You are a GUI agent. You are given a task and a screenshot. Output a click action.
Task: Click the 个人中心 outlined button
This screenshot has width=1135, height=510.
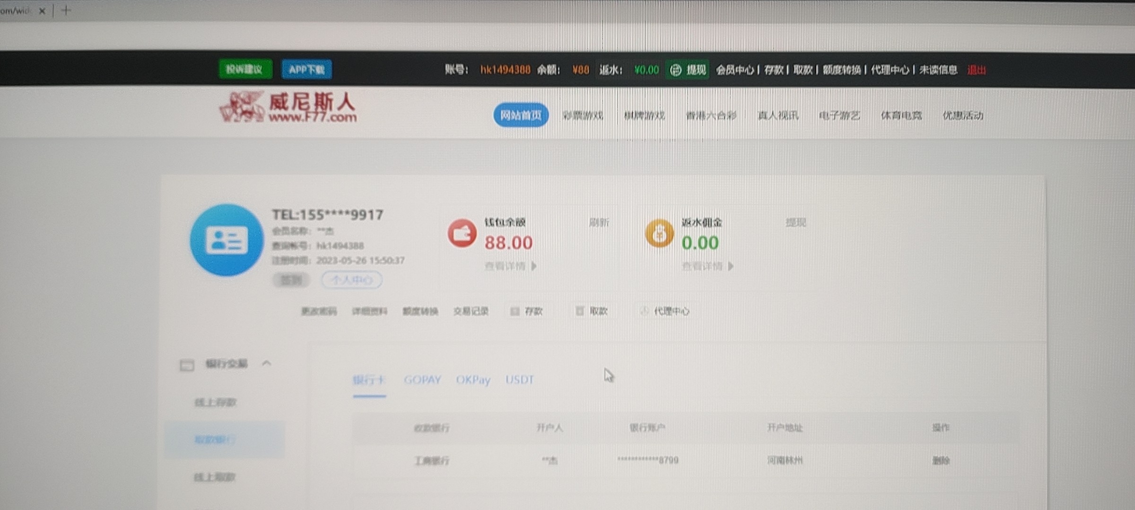[352, 280]
